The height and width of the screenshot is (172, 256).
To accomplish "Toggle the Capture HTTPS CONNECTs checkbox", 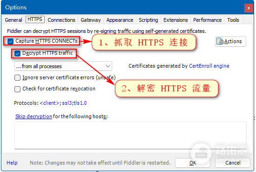I will click(x=10, y=41).
